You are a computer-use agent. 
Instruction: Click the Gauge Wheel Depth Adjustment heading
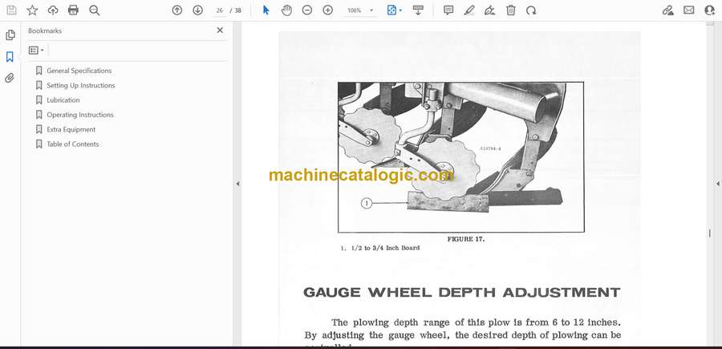tap(462, 293)
